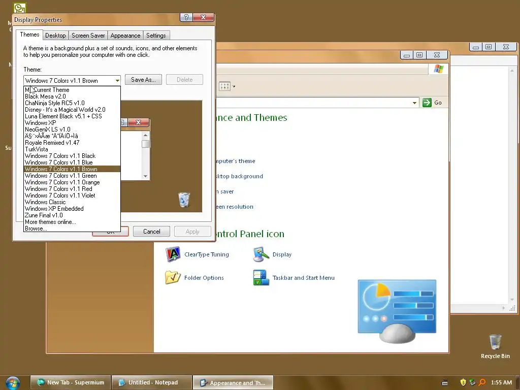The height and width of the screenshot is (390, 520).
Task: Select NeoGeniX LS v1.0 theme
Action: (x=72, y=129)
